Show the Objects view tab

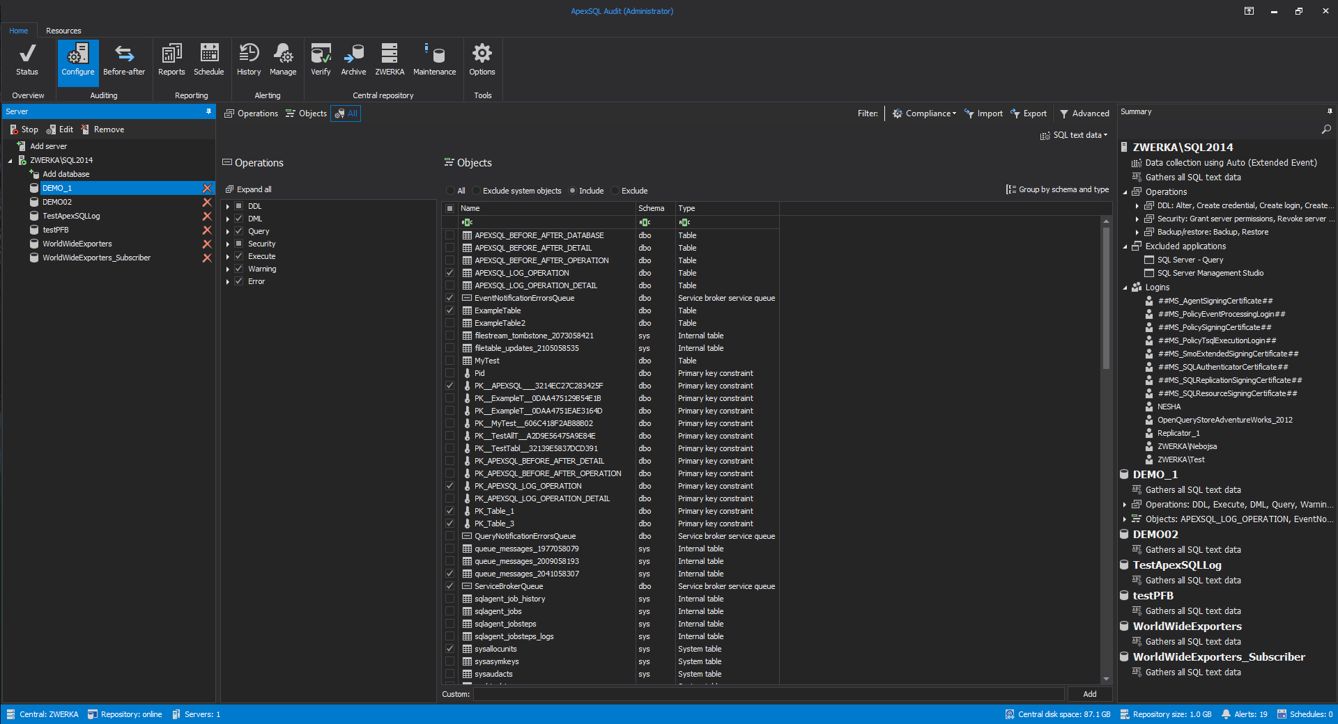pyautogui.click(x=306, y=113)
